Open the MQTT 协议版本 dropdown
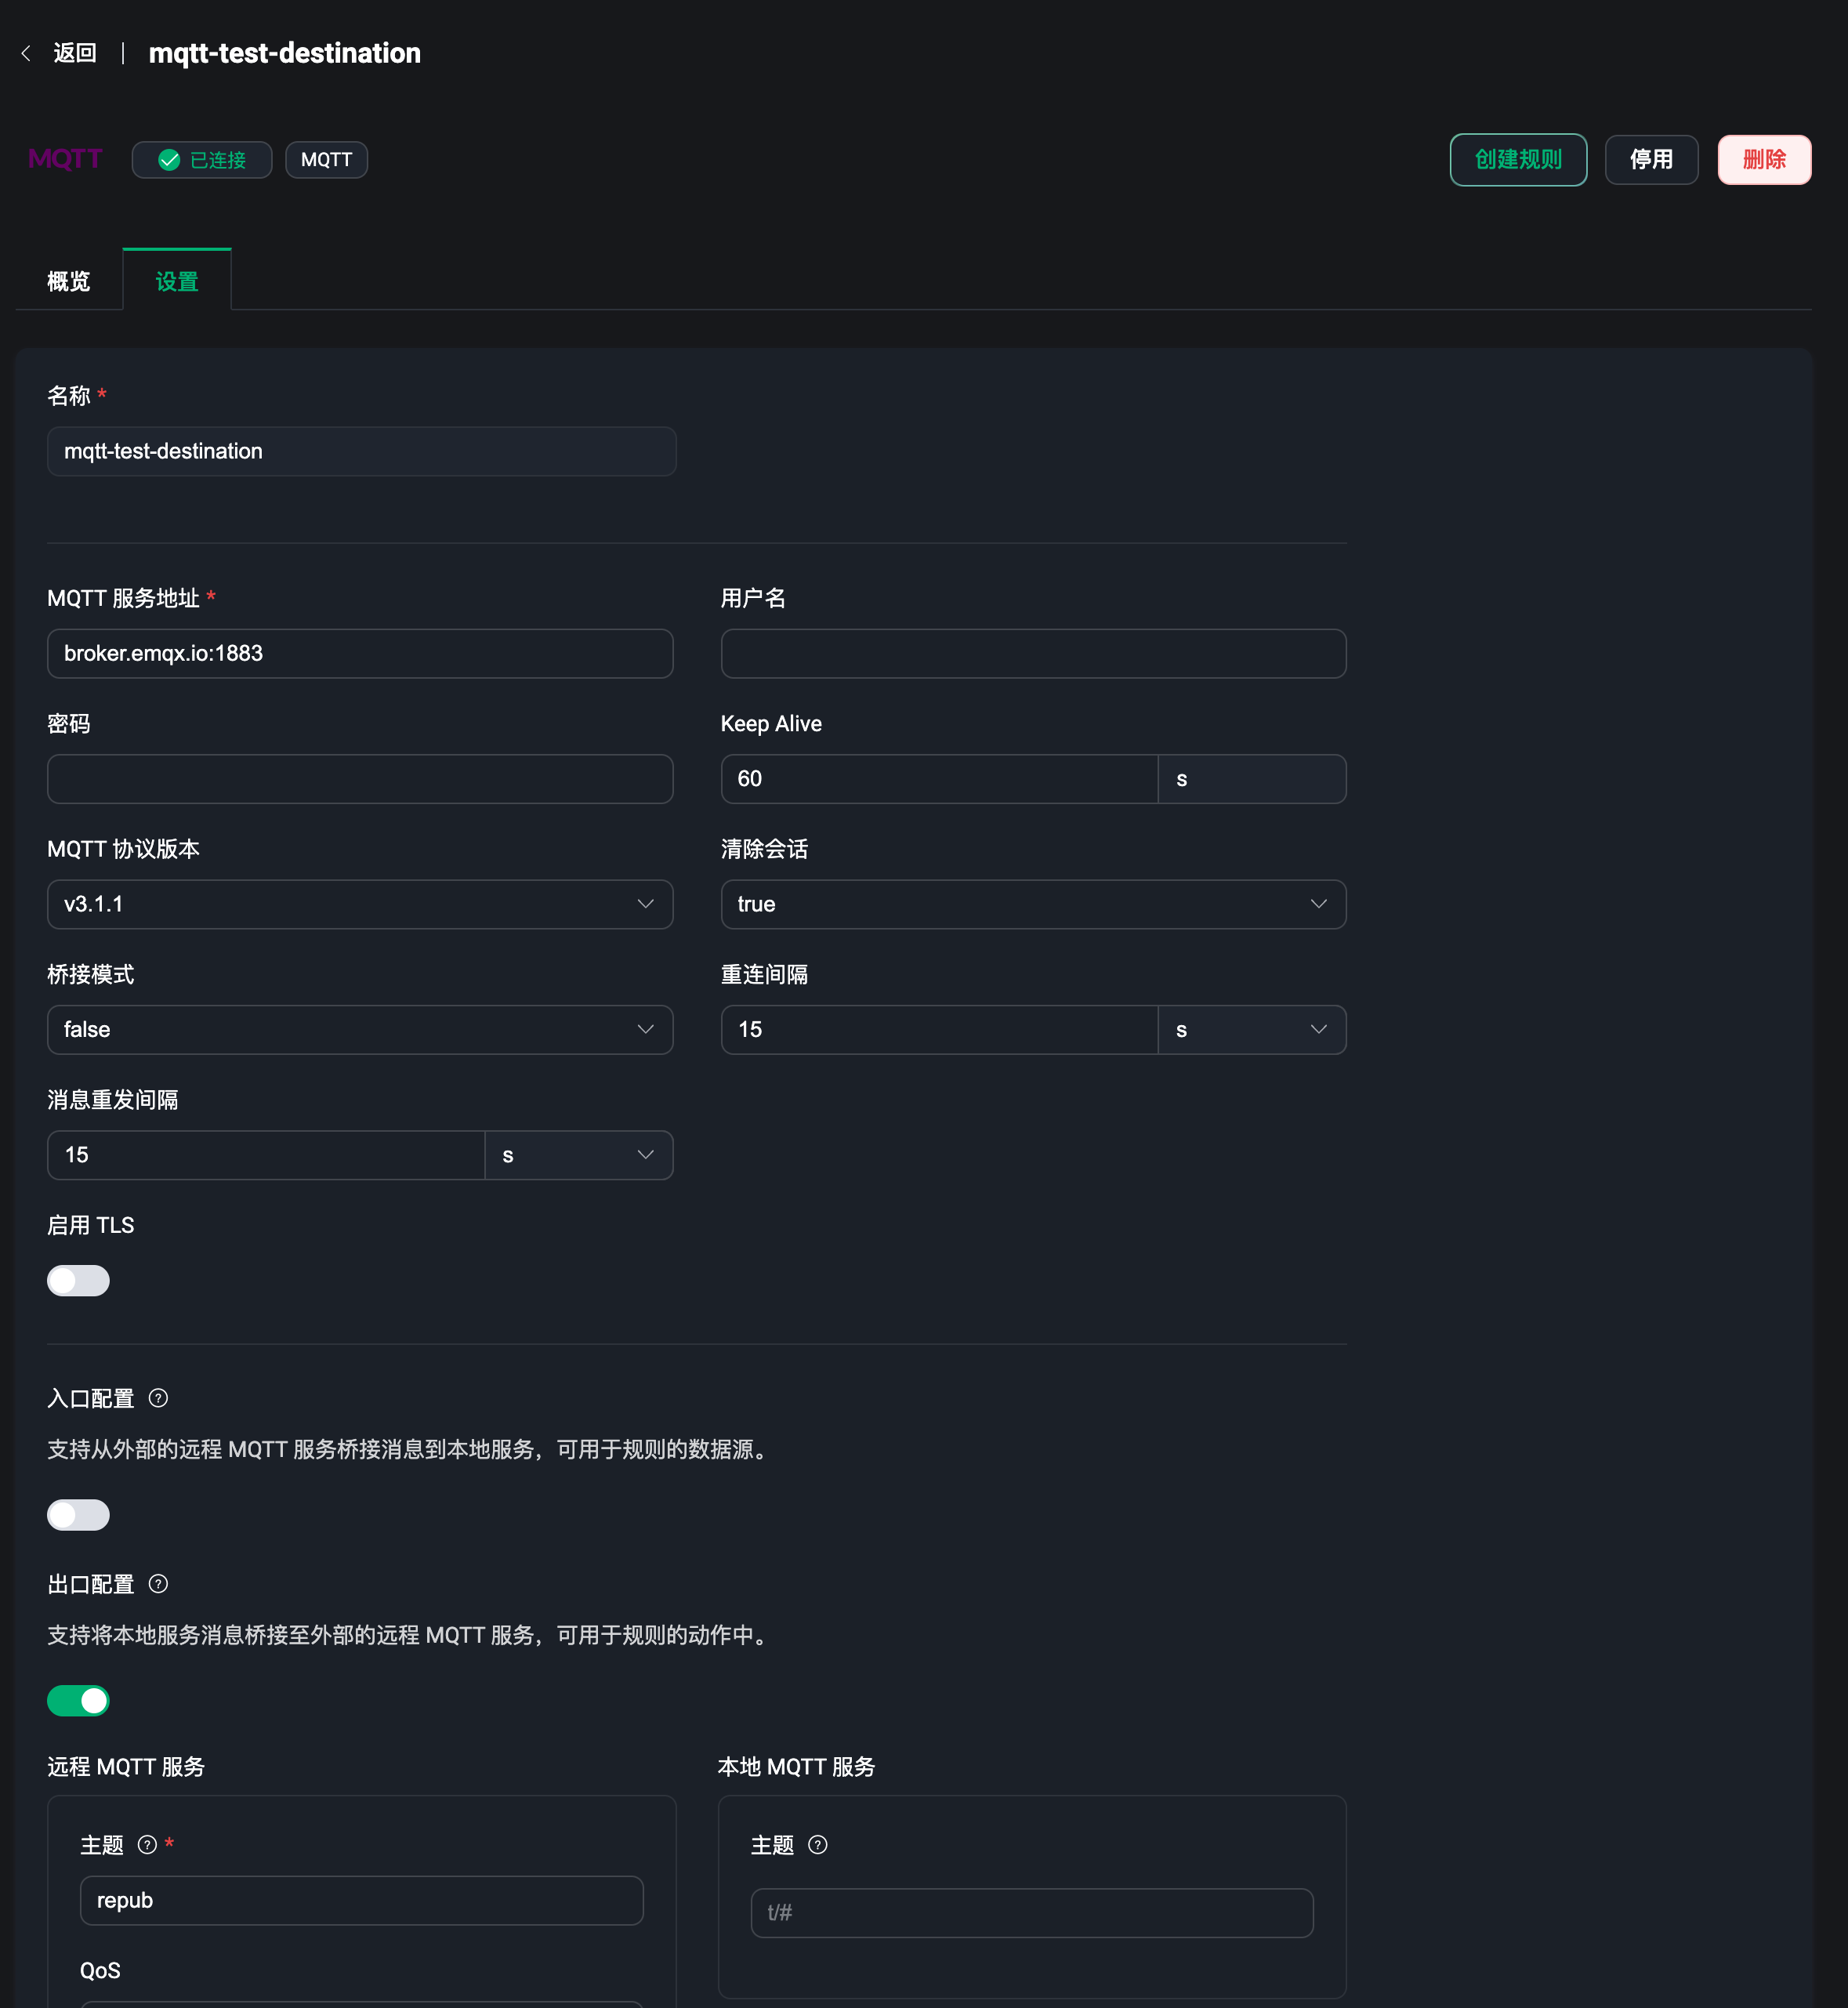Image resolution: width=1848 pixels, height=2008 pixels. tap(359, 904)
